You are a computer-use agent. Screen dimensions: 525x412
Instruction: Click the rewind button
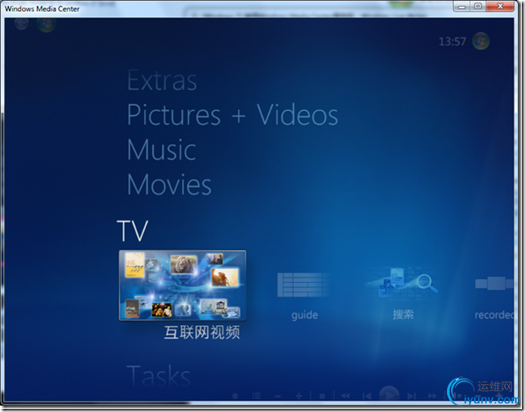click(x=345, y=396)
